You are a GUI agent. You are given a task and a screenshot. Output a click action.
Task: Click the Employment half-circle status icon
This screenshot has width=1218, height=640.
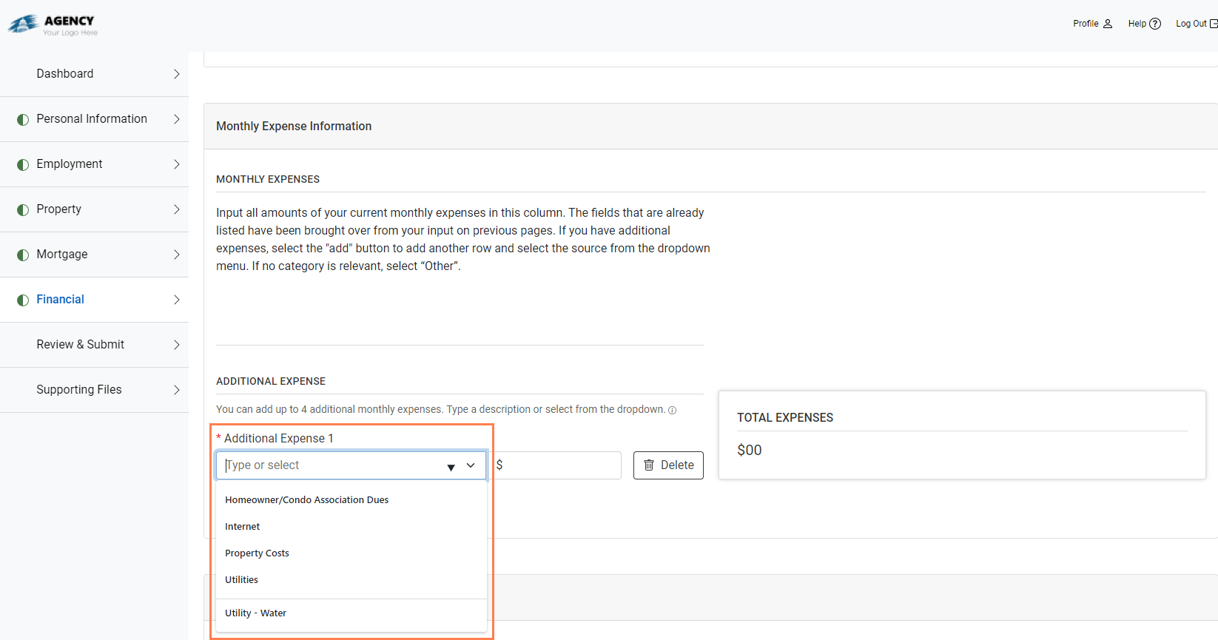point(23,164)
